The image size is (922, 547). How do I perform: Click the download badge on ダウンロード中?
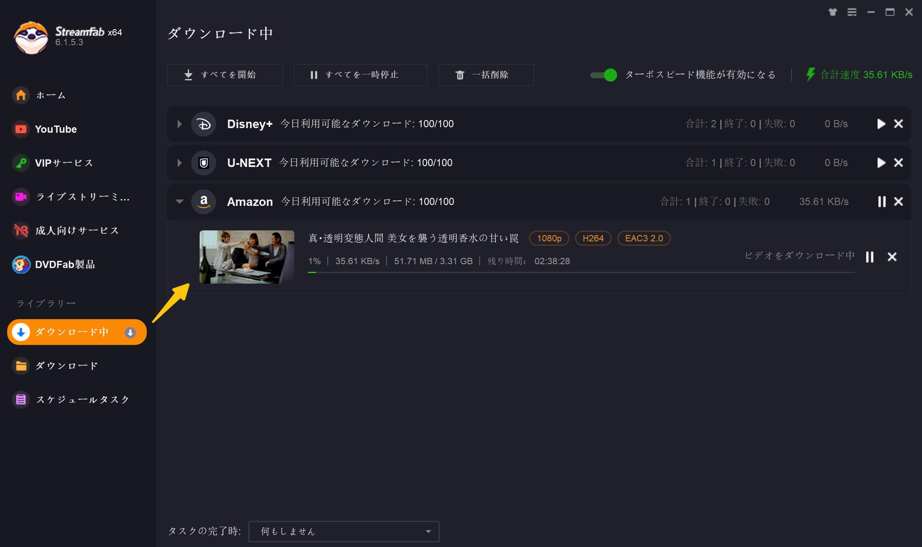pyautogui.click(x=130, y=333)
